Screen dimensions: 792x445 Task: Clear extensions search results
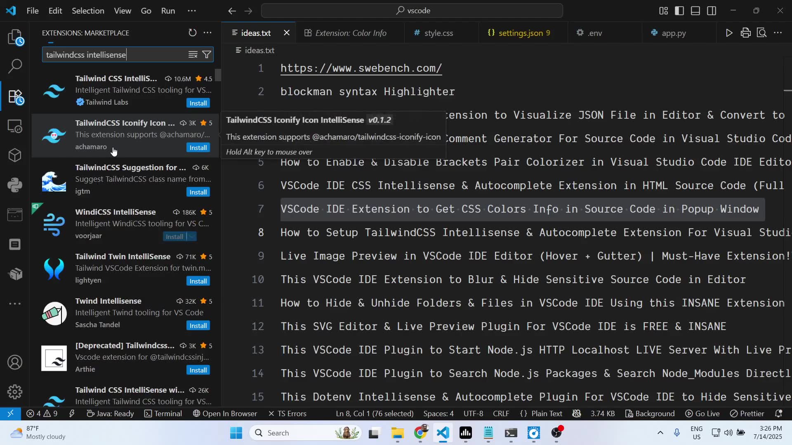(193, 55)
